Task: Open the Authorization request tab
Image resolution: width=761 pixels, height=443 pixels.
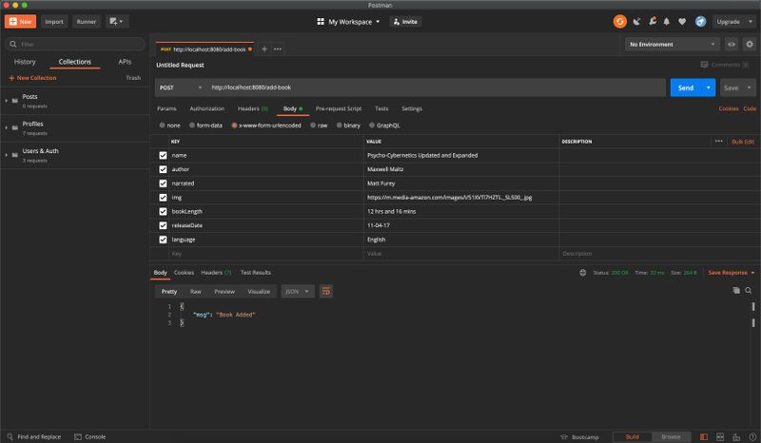Action: tap(206, 108)
